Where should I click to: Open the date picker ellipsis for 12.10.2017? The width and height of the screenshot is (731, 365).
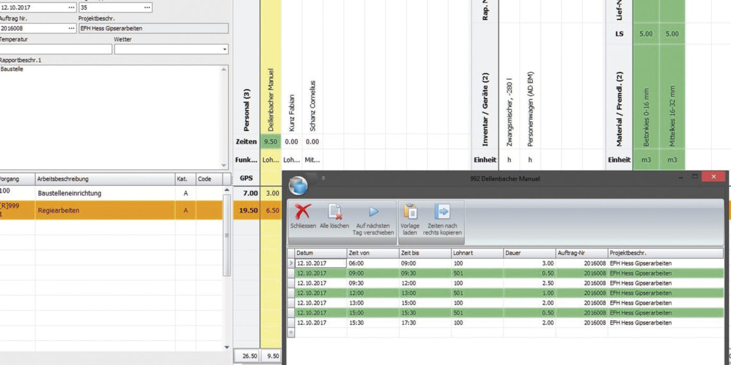pyautogui.click(x=71, y=8)
